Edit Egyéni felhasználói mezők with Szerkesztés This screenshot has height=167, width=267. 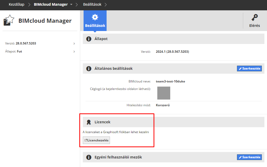point(249,157)
